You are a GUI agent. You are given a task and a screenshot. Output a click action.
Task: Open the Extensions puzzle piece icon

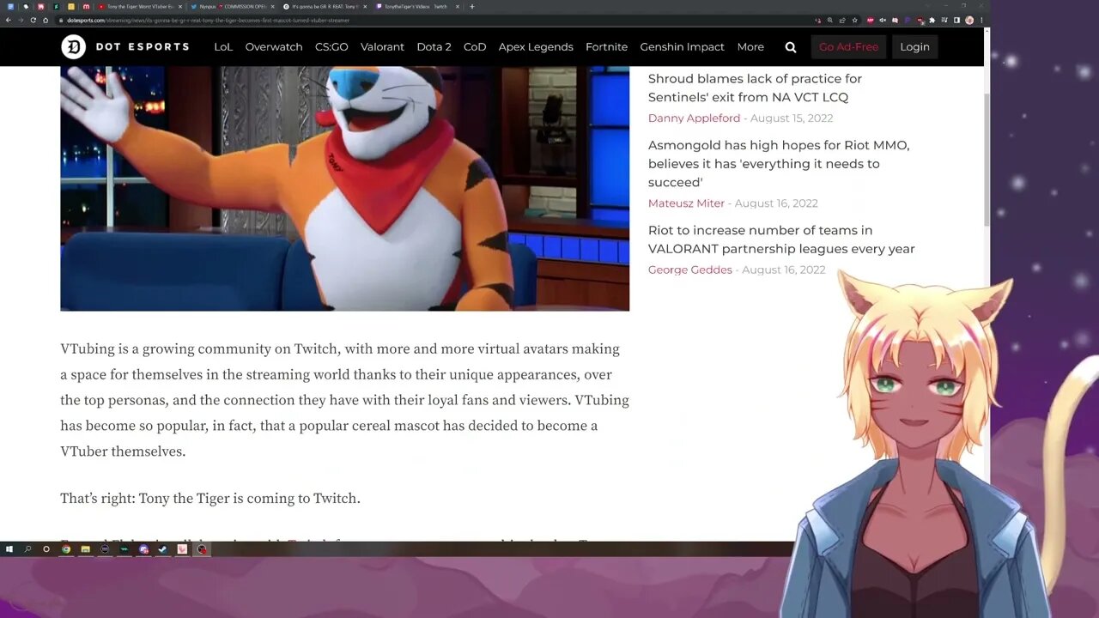[932, 20]
